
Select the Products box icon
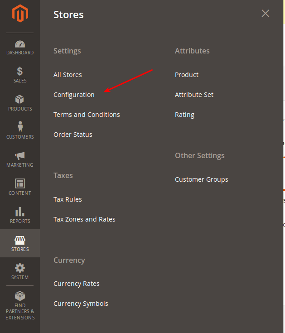point(20,99)
